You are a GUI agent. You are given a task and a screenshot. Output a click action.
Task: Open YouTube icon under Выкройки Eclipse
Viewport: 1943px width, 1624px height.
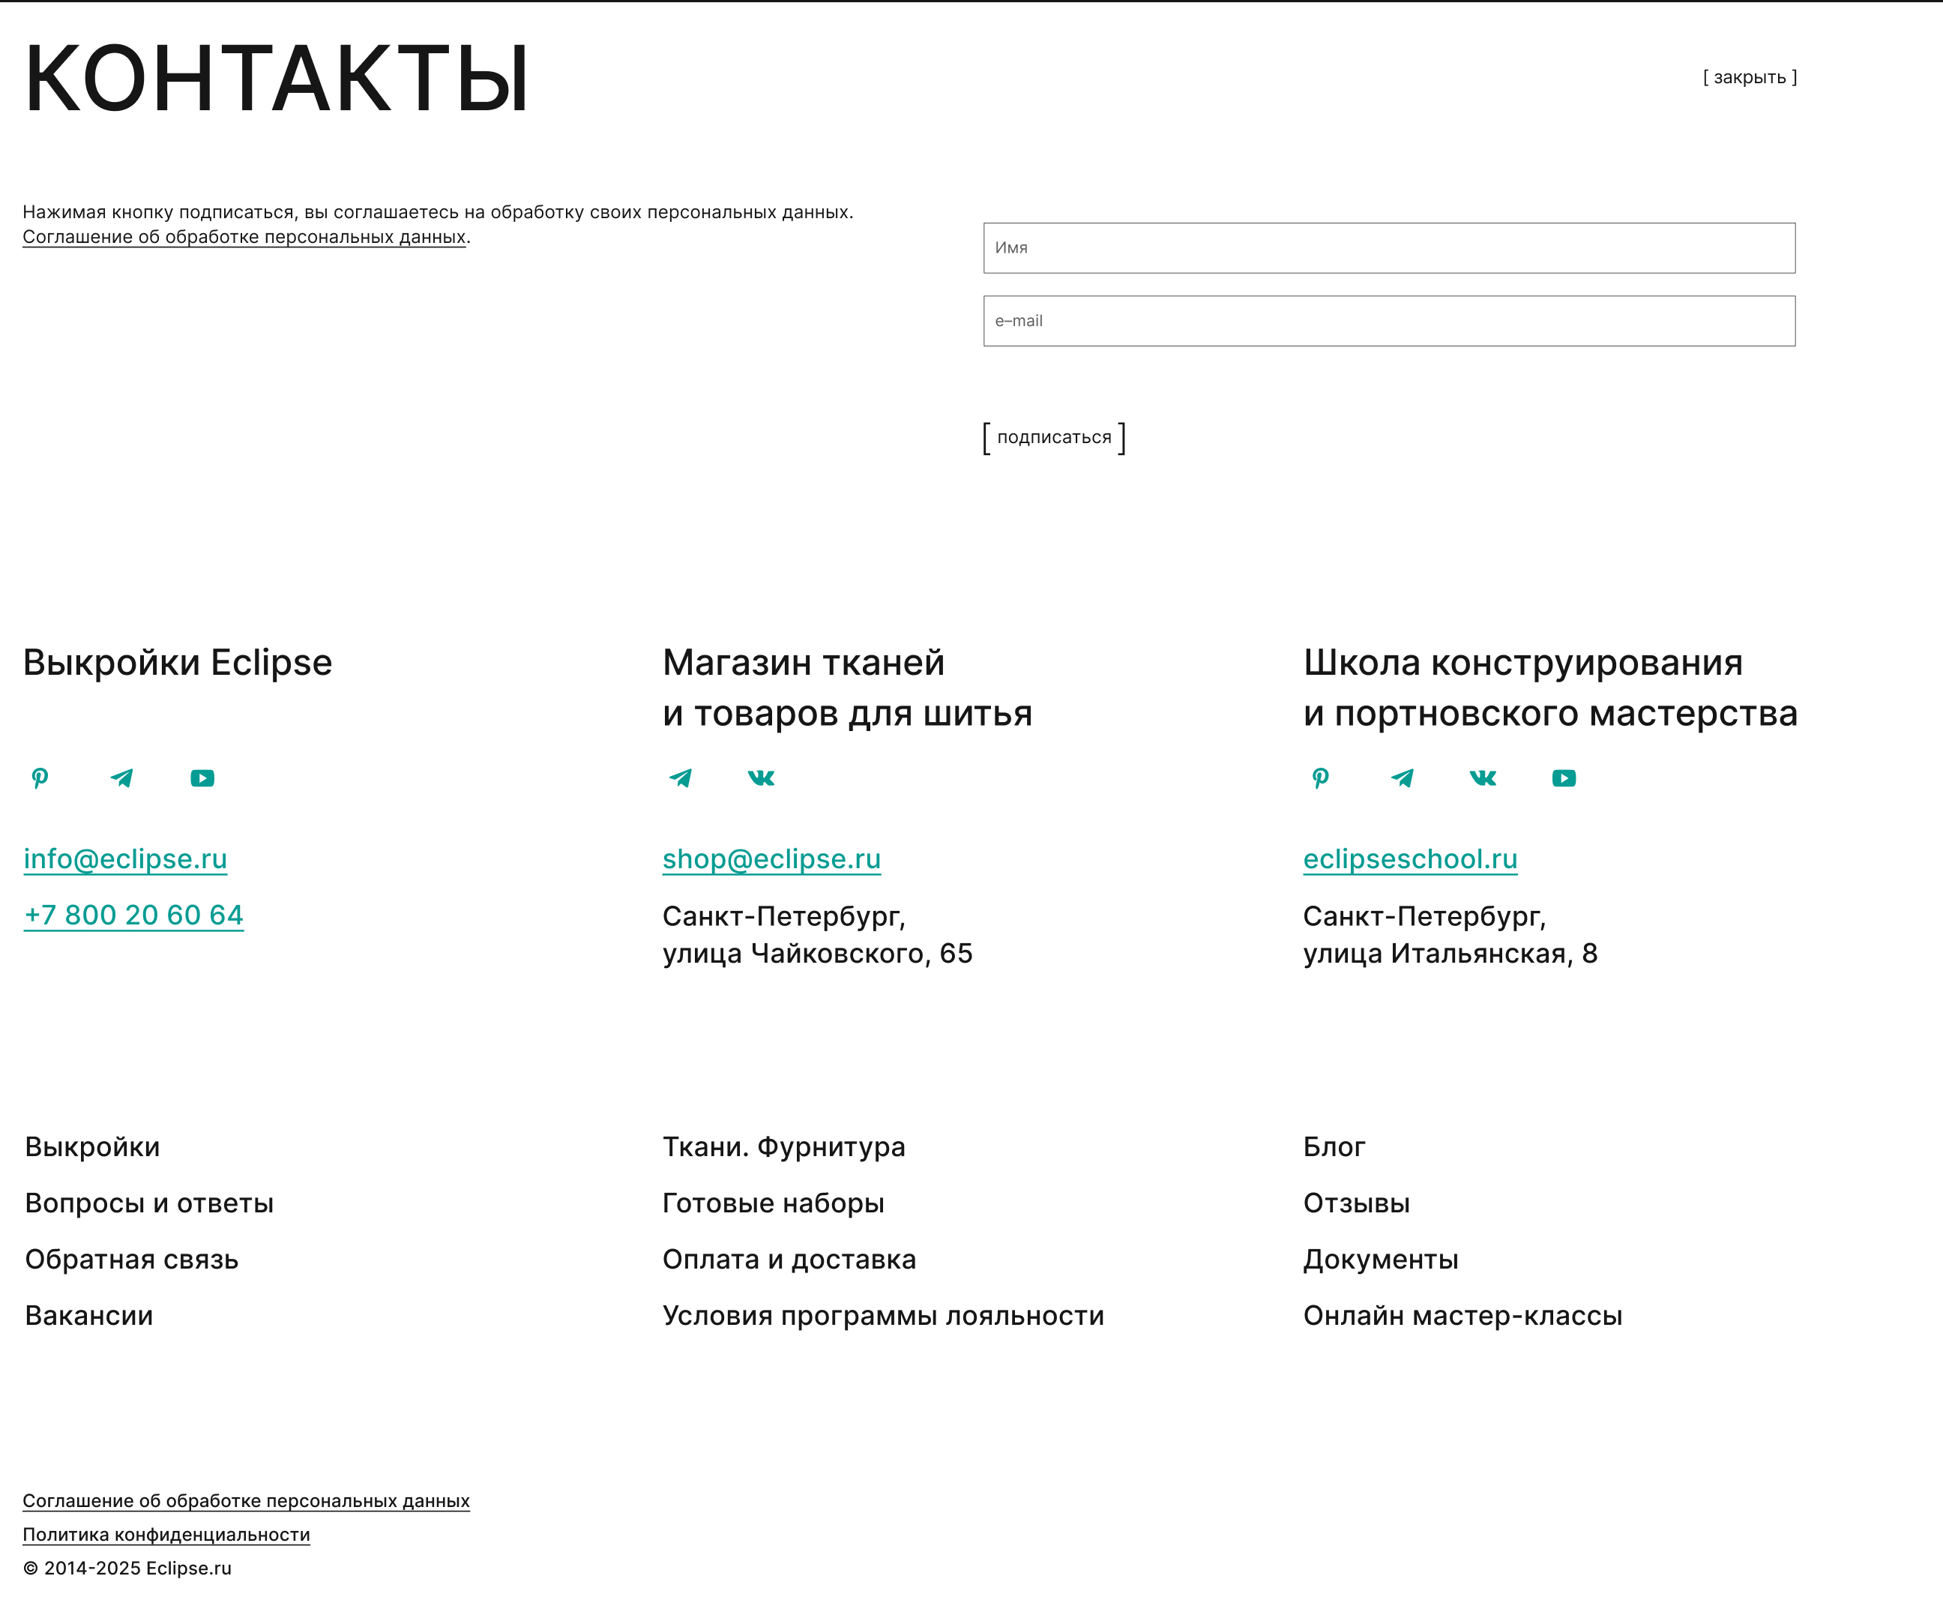202,778
